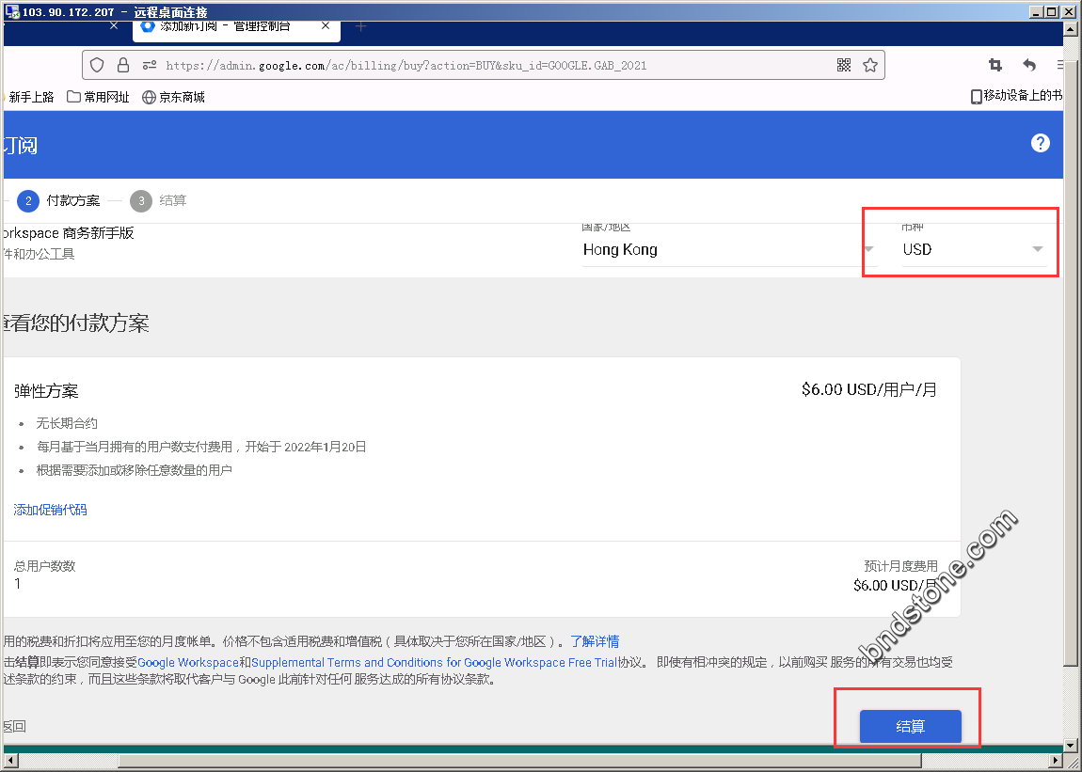This screenshot has height=772, width=1082.
Task: Open 移动设备上的书签 folder
Action: [1016, 96]
